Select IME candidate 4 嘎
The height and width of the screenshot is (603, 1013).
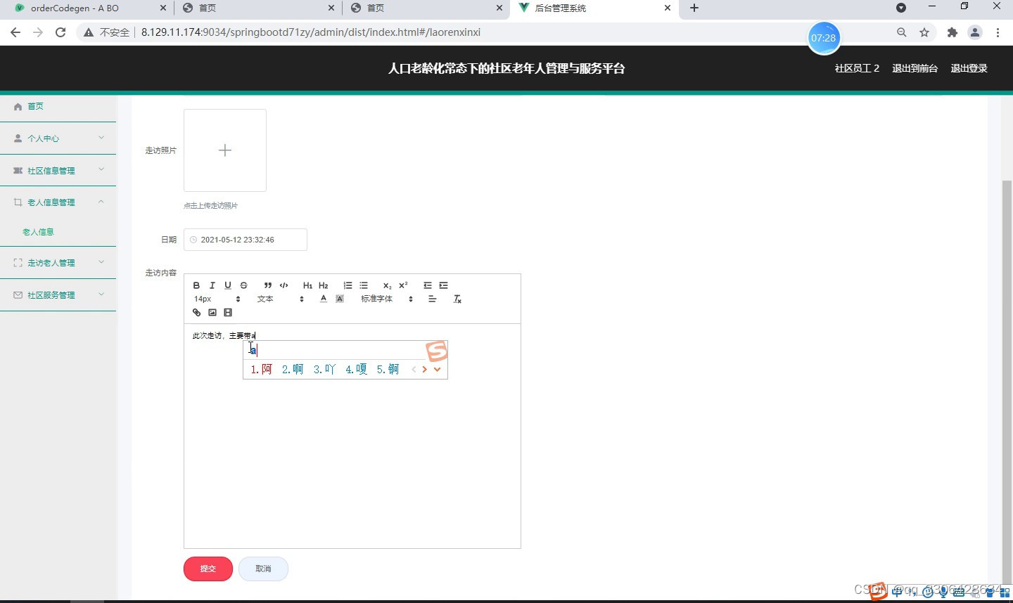[x=356, y=369]
